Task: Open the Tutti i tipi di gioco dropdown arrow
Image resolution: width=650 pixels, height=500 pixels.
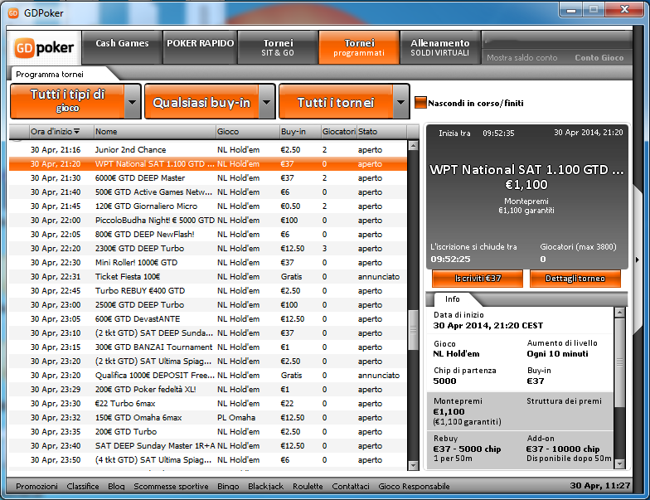Action: pos(133,102)
